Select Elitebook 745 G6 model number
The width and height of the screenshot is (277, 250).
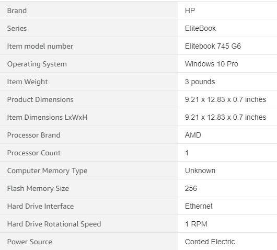[213, 46]
